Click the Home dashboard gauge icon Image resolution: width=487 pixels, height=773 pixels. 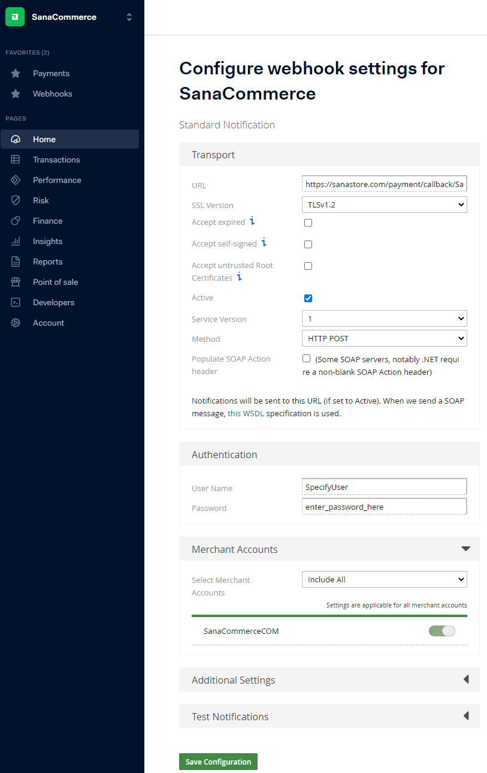[16, 139]
